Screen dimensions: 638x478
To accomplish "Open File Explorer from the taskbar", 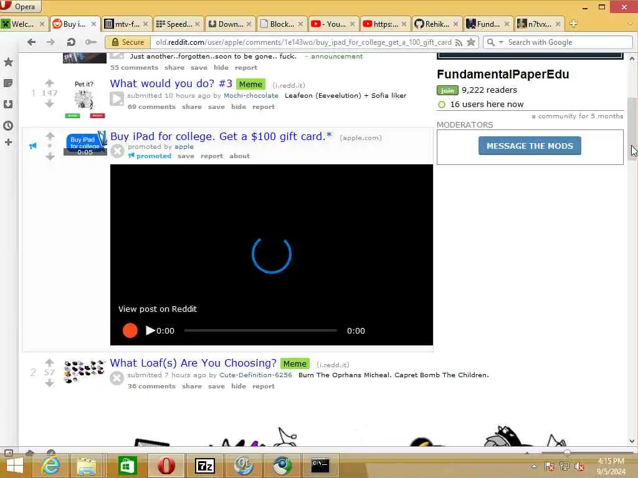I will click(86, 466).
